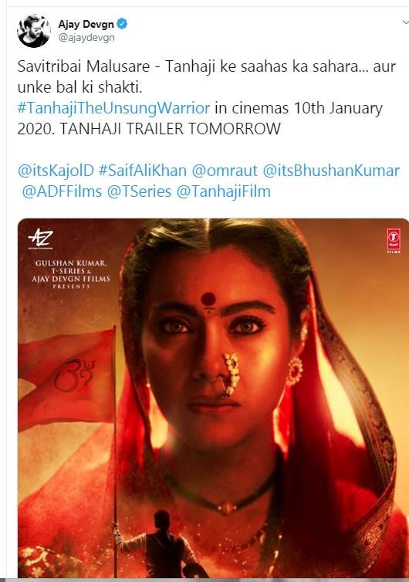The height and width of the screenshot is (582, 409).
Task: Click the 'TANHAJI TRAILER TOMORROW' text
Action: tap(170, 129)
